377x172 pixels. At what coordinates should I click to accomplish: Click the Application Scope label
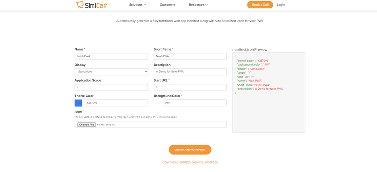[88, 80]
